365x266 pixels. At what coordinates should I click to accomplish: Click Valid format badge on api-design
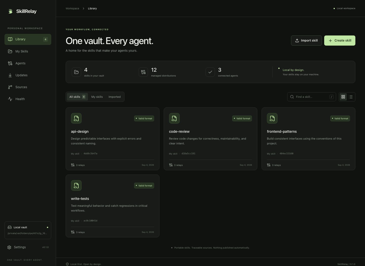[144, 119]
